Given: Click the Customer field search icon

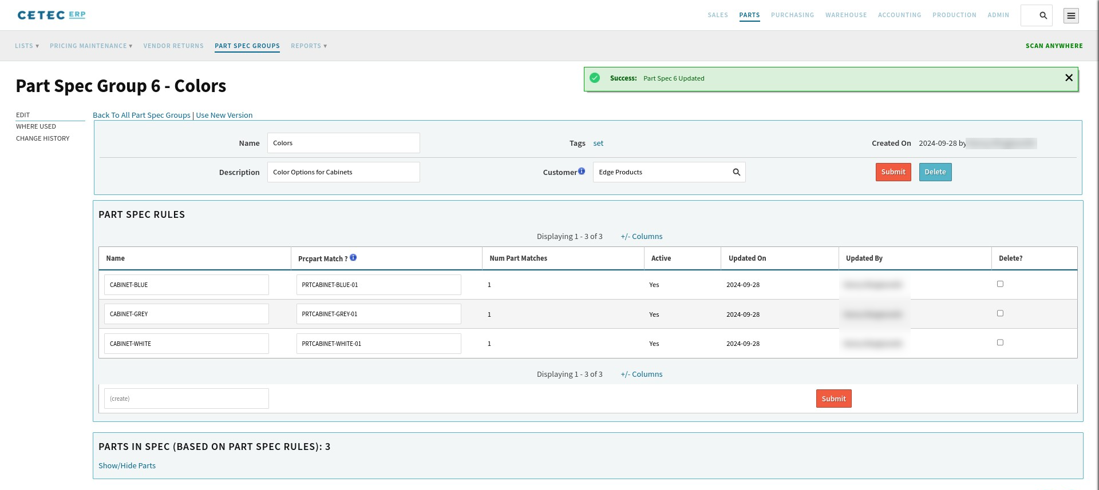Looking at the screenshot, I should tap(736, 172).
